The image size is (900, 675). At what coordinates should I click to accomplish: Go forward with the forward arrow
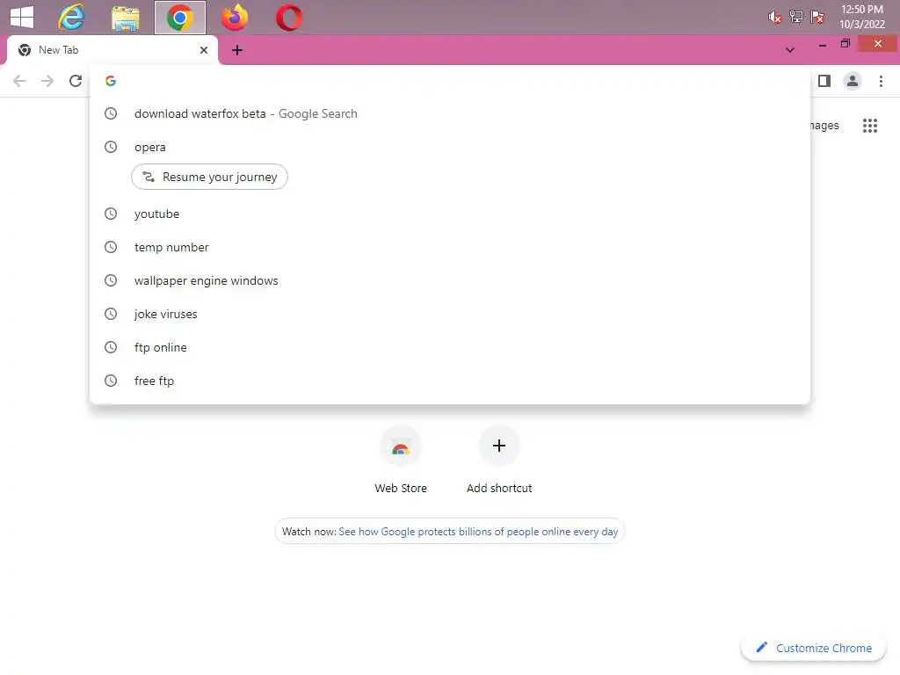(47, 81)
